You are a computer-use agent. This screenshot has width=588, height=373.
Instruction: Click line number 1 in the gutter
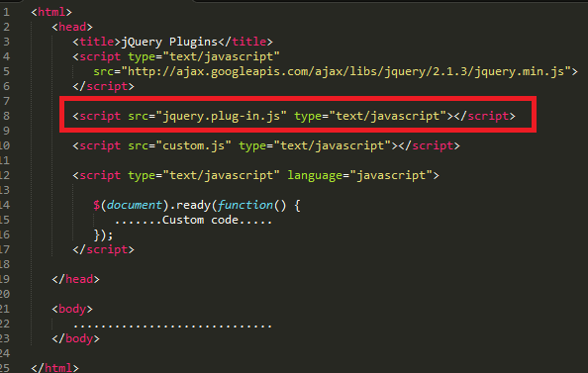coord(6,12)
